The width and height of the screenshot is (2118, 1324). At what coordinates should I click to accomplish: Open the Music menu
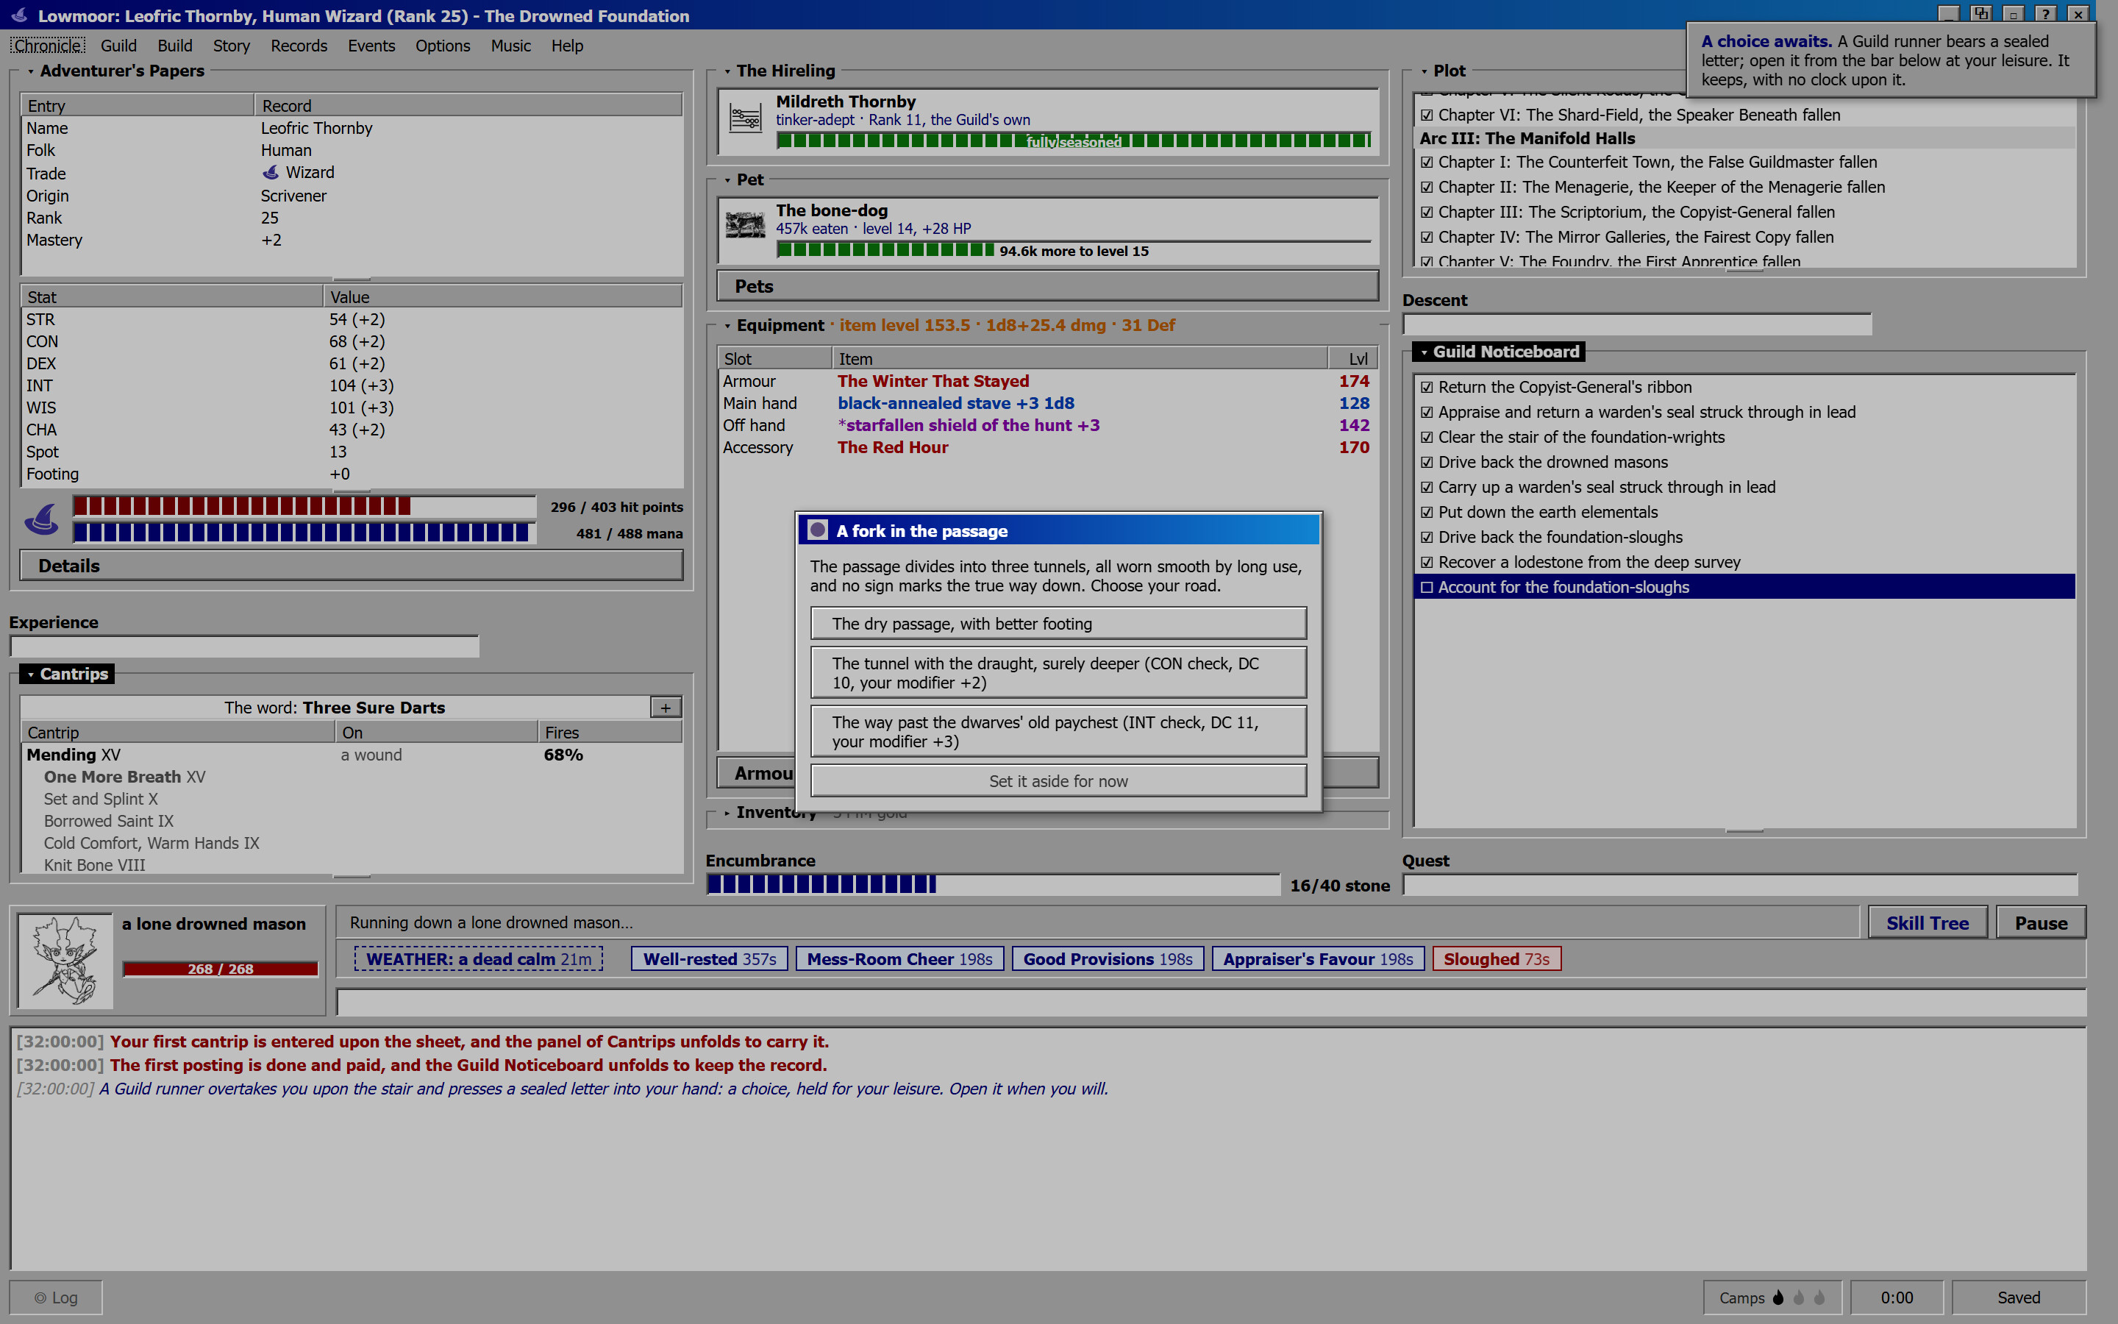[x=510, y=46]
